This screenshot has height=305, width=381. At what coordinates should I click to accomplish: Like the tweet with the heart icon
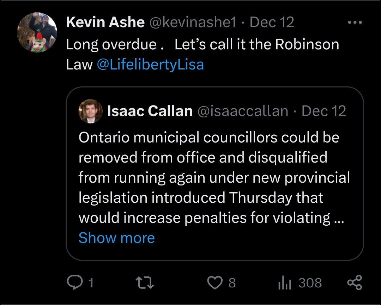214,283
